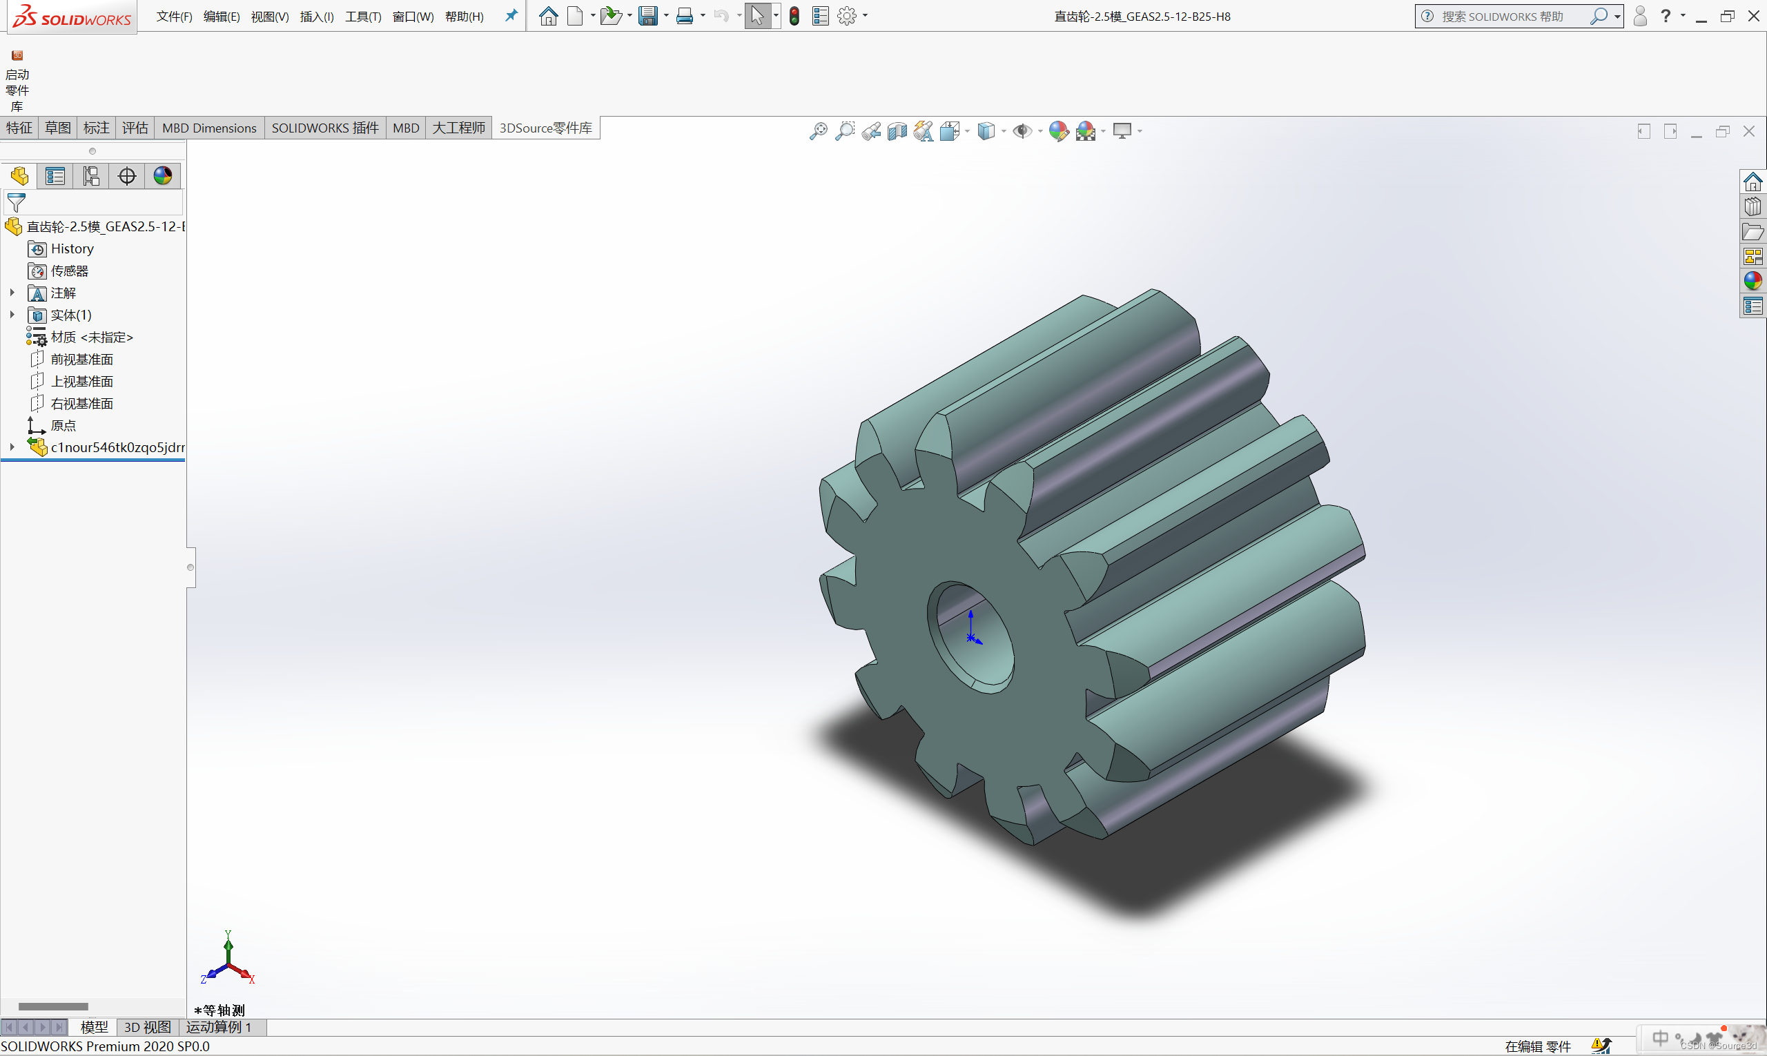Open the Design Library in the task pane
The width and height of the screenshot is (1767, 1056).
click(1752, 206)
